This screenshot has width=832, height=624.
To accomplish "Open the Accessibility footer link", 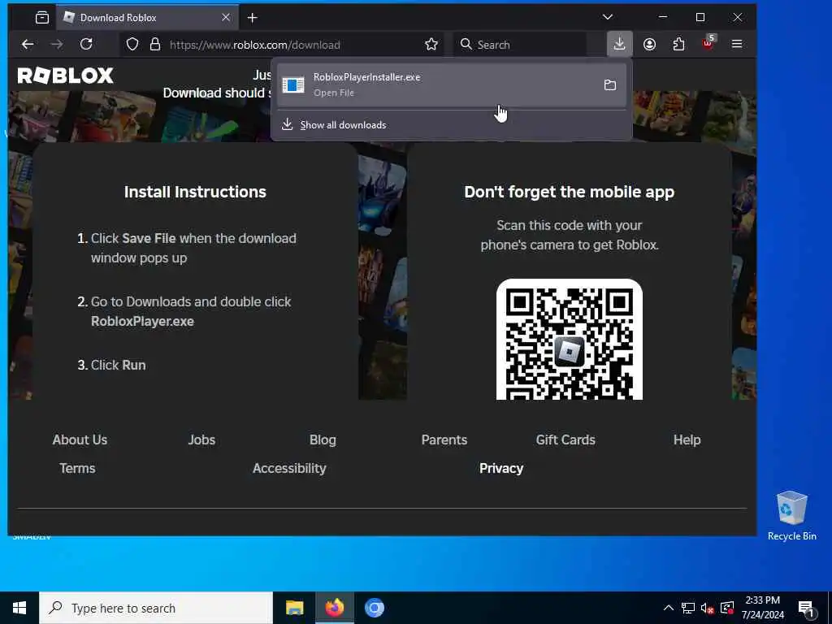I will point(289,468).
